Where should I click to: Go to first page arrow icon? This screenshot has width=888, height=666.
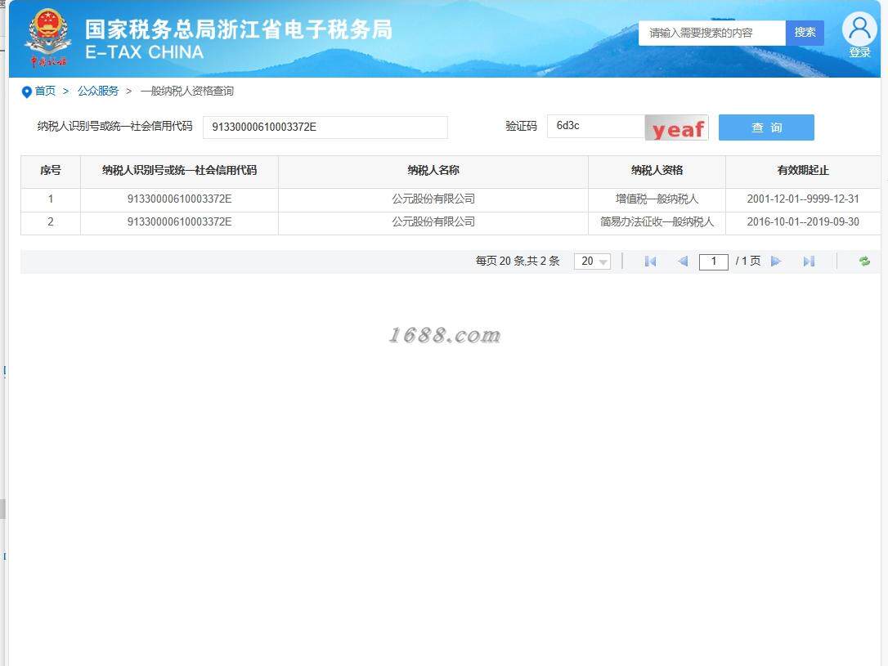650,261
